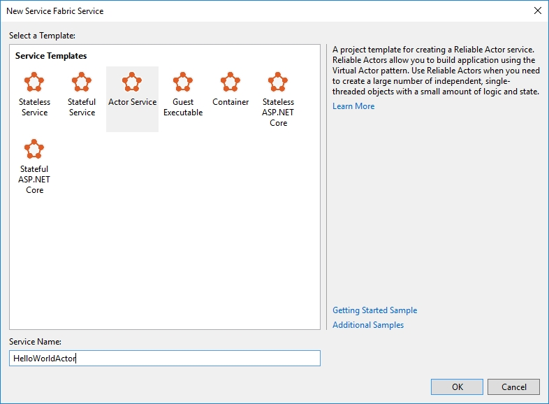This screenshot has height=404, width=549.
Task: Open the Learn More link
Action: tap(353, 106)
